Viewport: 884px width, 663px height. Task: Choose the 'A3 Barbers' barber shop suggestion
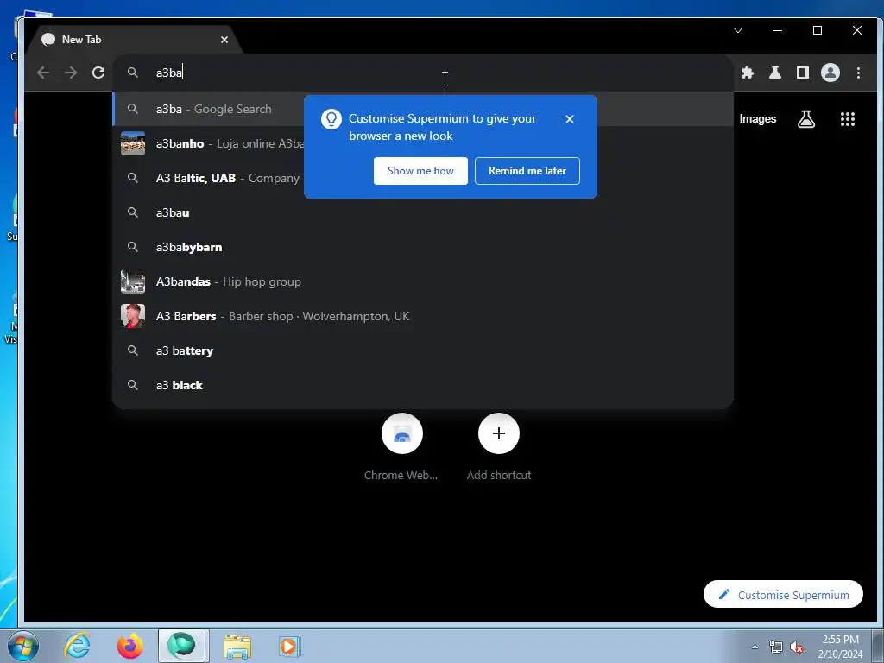point(423,316)
